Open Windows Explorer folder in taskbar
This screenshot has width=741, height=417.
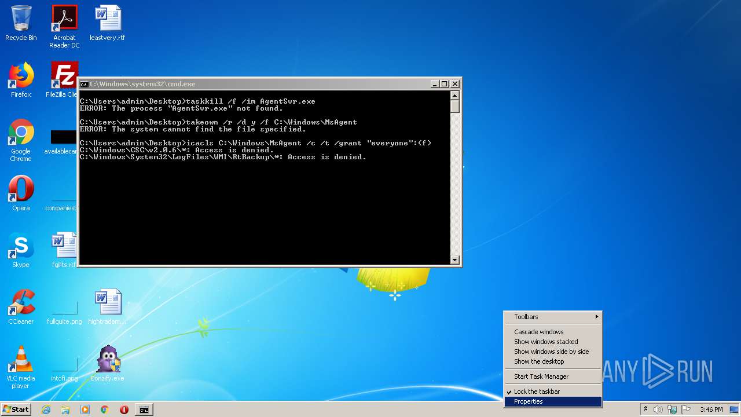point(65,409)
